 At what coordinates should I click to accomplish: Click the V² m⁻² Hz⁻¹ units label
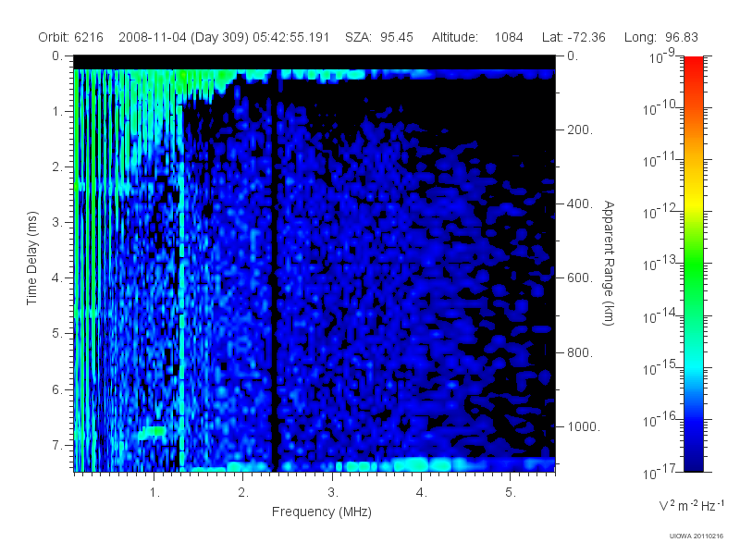[x=691, y=505]
